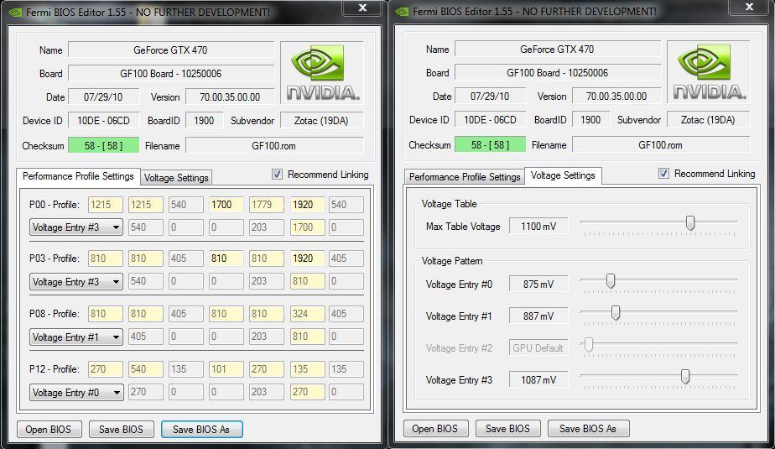
Task: Click Save BIOS in the left window
Action: point(121,429)
